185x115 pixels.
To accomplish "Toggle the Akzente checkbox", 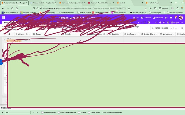I will point(79,112).
